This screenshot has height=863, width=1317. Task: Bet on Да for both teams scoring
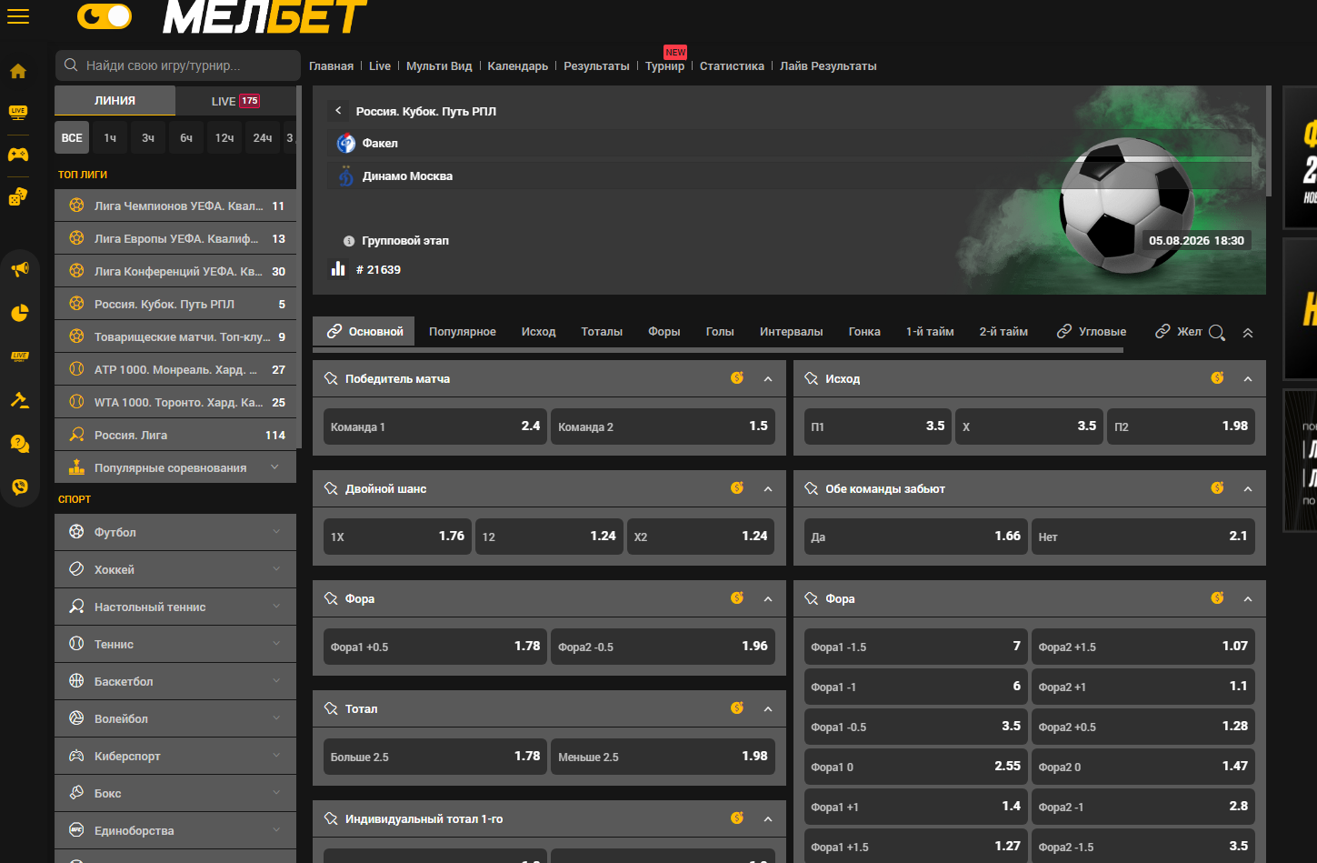[916, 537]
